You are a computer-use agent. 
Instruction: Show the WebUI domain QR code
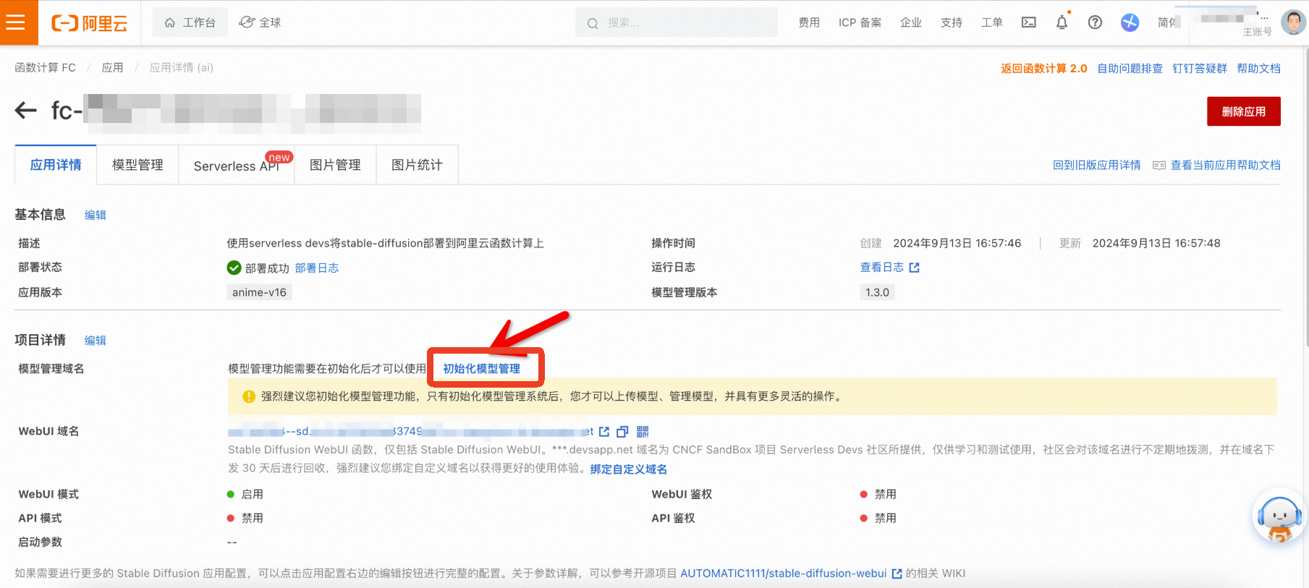[x=643, y=432]
